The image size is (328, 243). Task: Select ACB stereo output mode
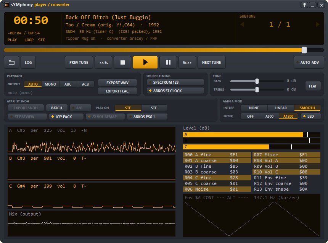85,84
